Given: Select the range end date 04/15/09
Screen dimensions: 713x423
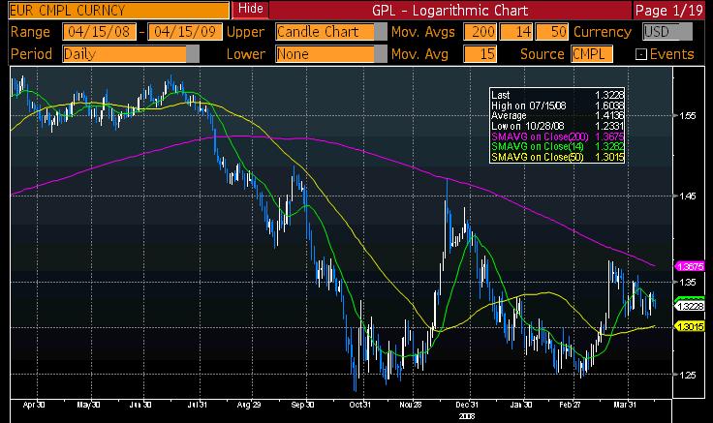Looking at the screenshot, I should click(x=174, y=31).
